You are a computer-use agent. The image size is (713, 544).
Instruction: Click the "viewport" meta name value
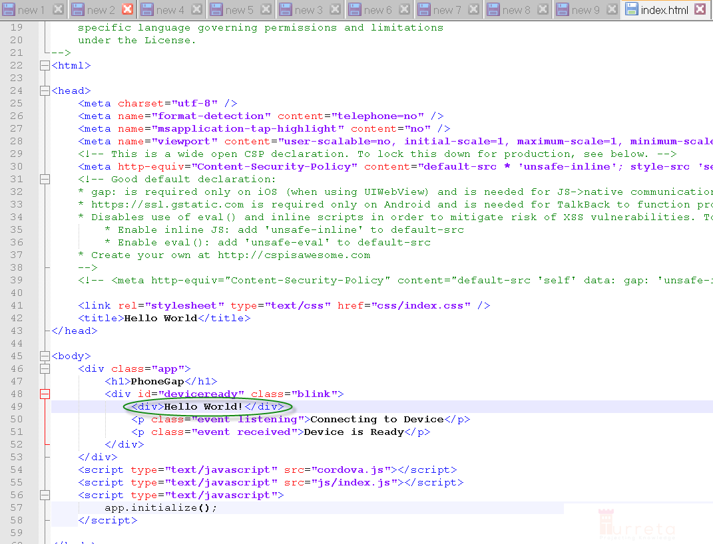[x=184, y=142]
